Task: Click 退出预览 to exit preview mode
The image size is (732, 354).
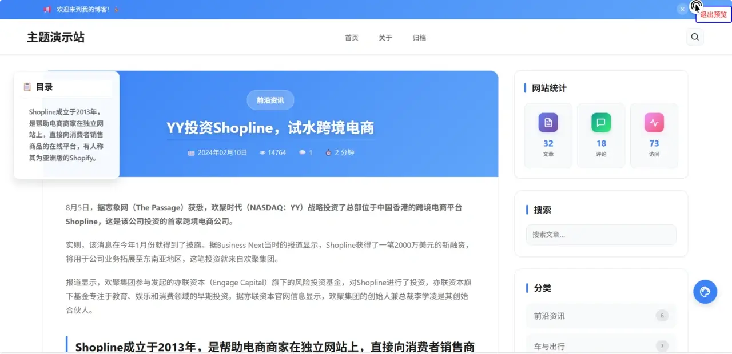Action: tap(713, 15)
